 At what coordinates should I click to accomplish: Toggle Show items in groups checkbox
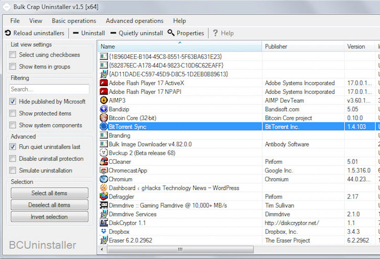[x=13, y=66]
